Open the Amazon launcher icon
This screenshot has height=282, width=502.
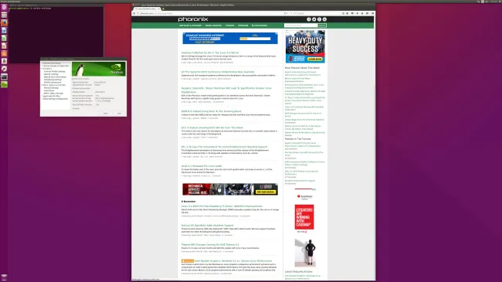(4, 61)
